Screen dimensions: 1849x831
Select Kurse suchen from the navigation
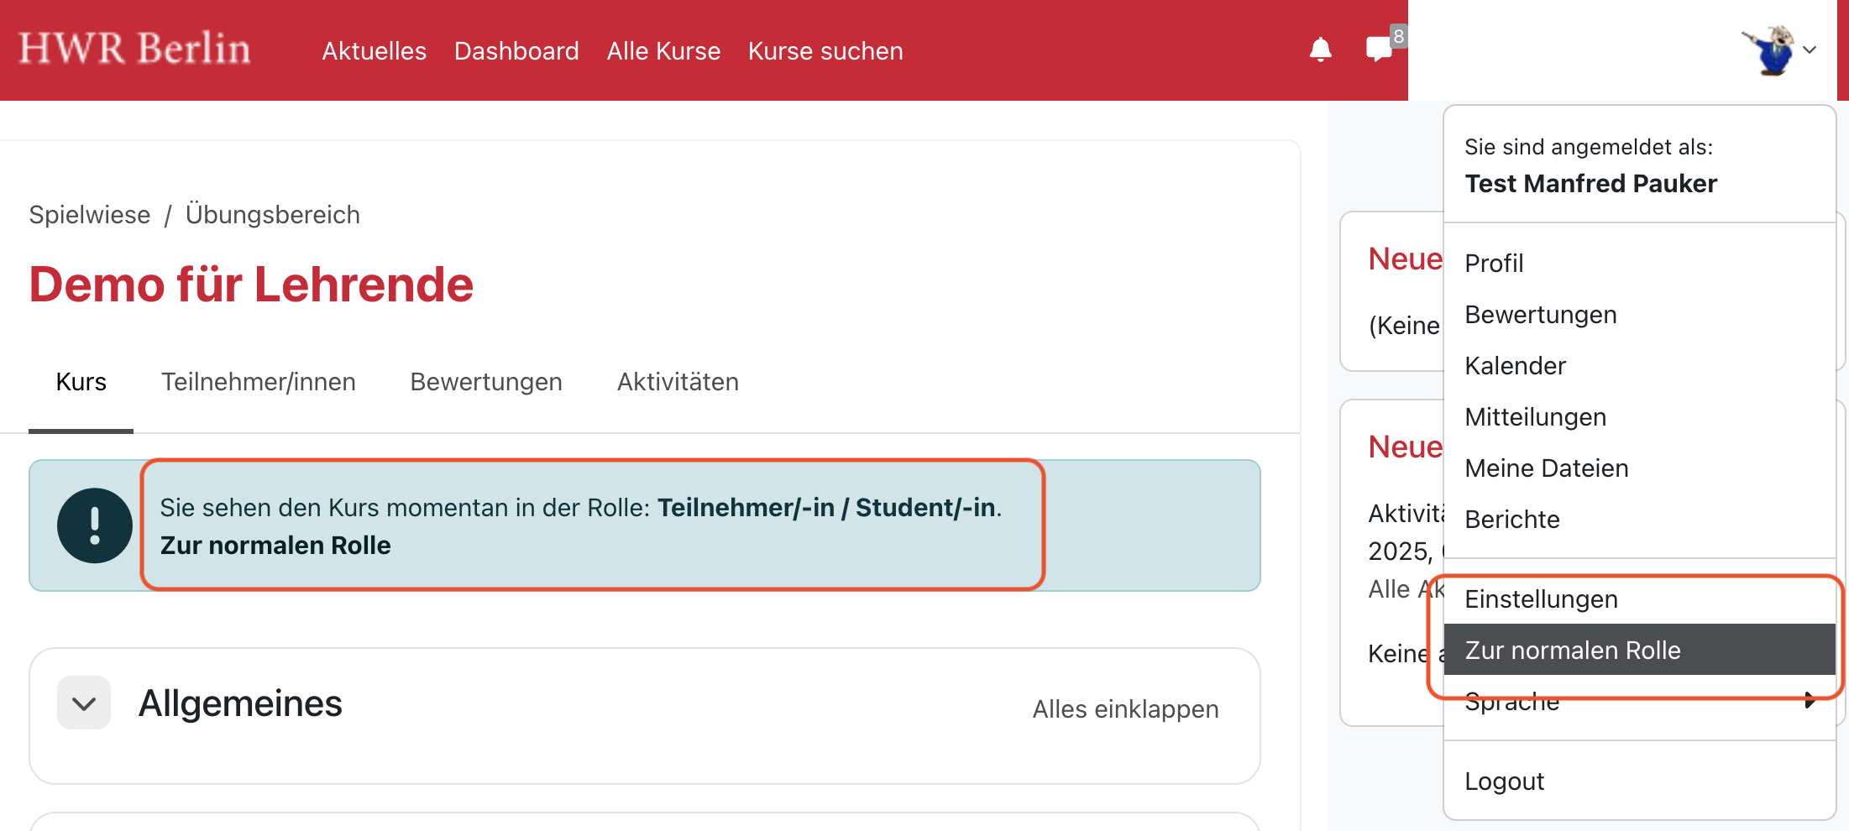pyautogui.click(x=825, y=50)
